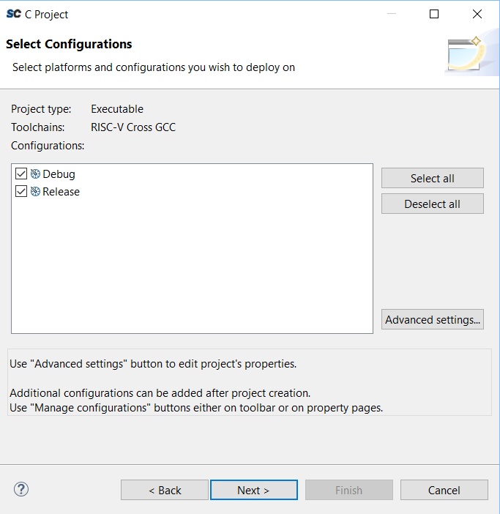Click the greyed-out Finish button

coord(348,490)
